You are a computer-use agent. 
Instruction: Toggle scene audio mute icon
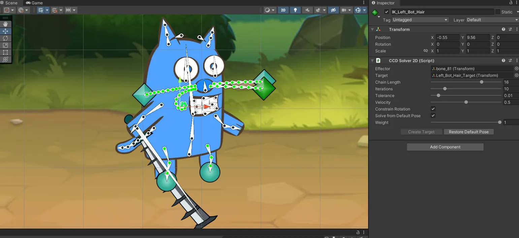click(x=307, y=10)
